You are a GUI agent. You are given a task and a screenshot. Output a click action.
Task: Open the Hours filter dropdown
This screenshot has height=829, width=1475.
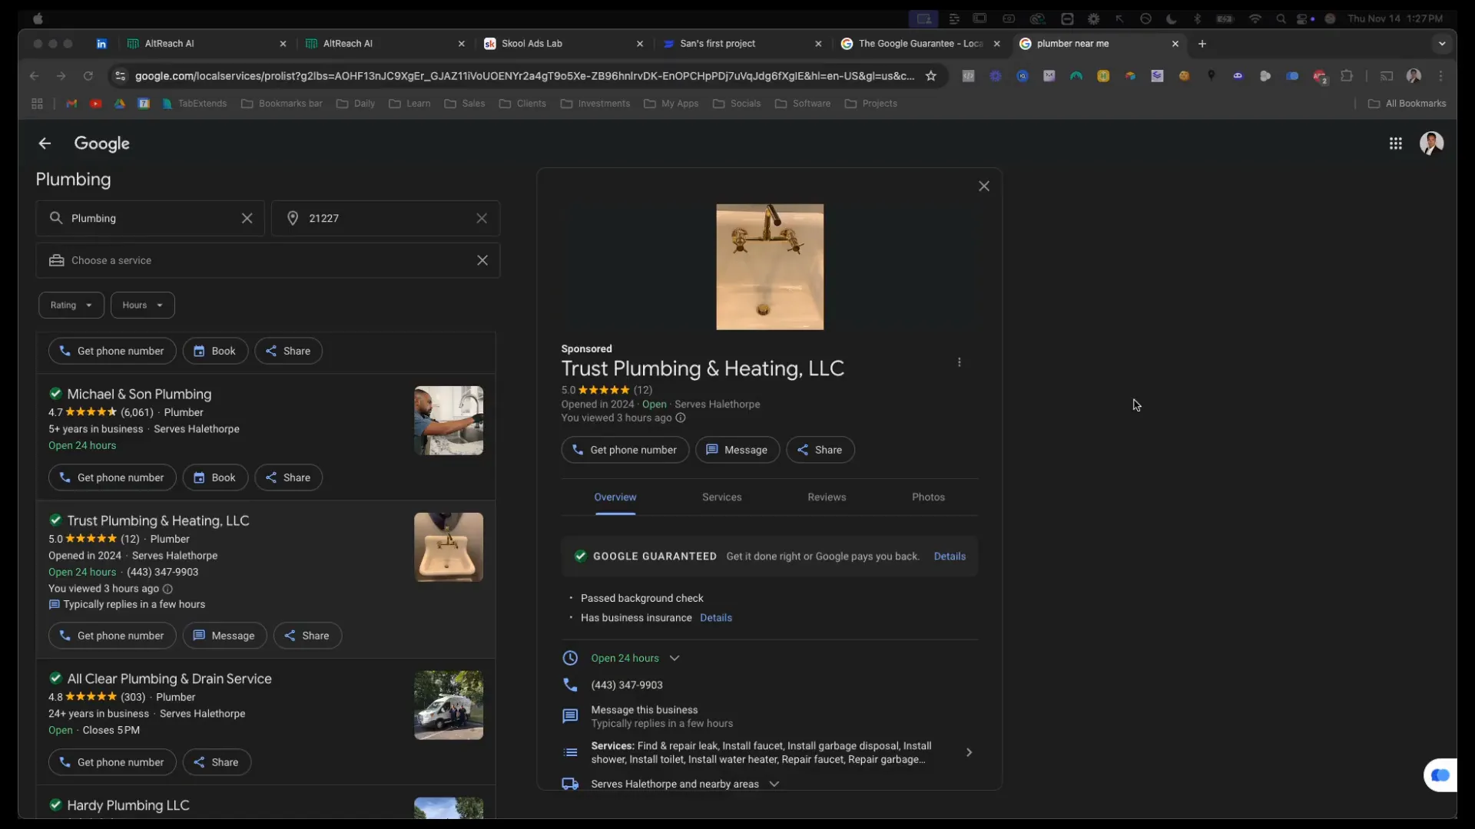tap(142, 306)
